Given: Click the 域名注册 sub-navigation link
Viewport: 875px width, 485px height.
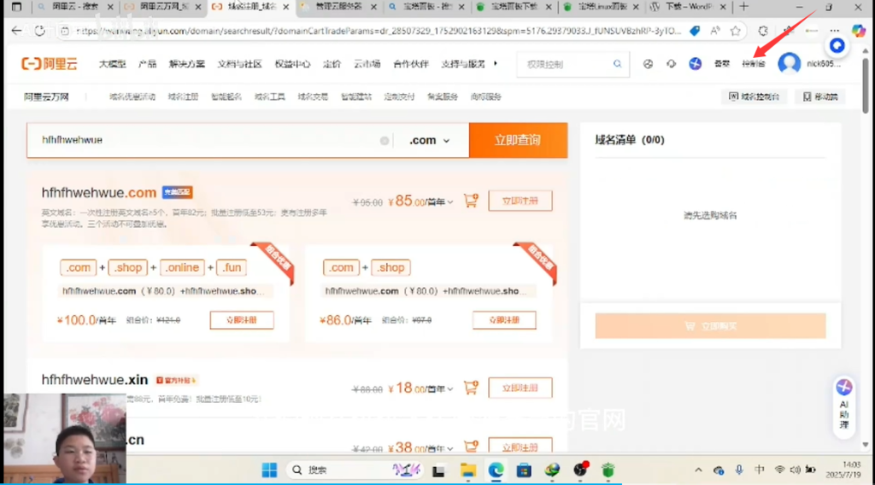Looking at the screenshot, I should [x=183, y=97].
